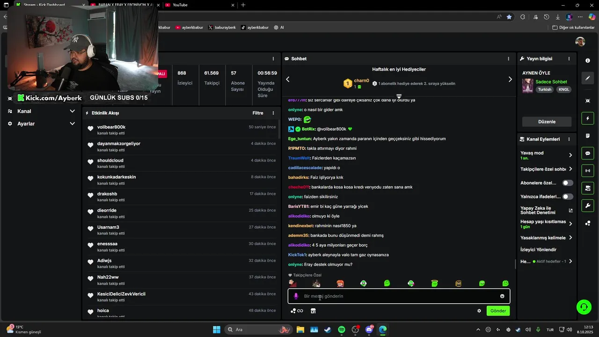Open Hesap yaşı kısıtlaması options arrow
599x337 pixels.
pyautogui.click(x=570, y=224)
